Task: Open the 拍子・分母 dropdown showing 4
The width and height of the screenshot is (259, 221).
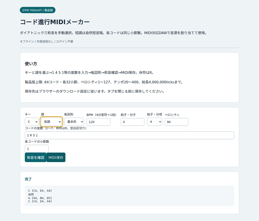Action: coord(155,122)
